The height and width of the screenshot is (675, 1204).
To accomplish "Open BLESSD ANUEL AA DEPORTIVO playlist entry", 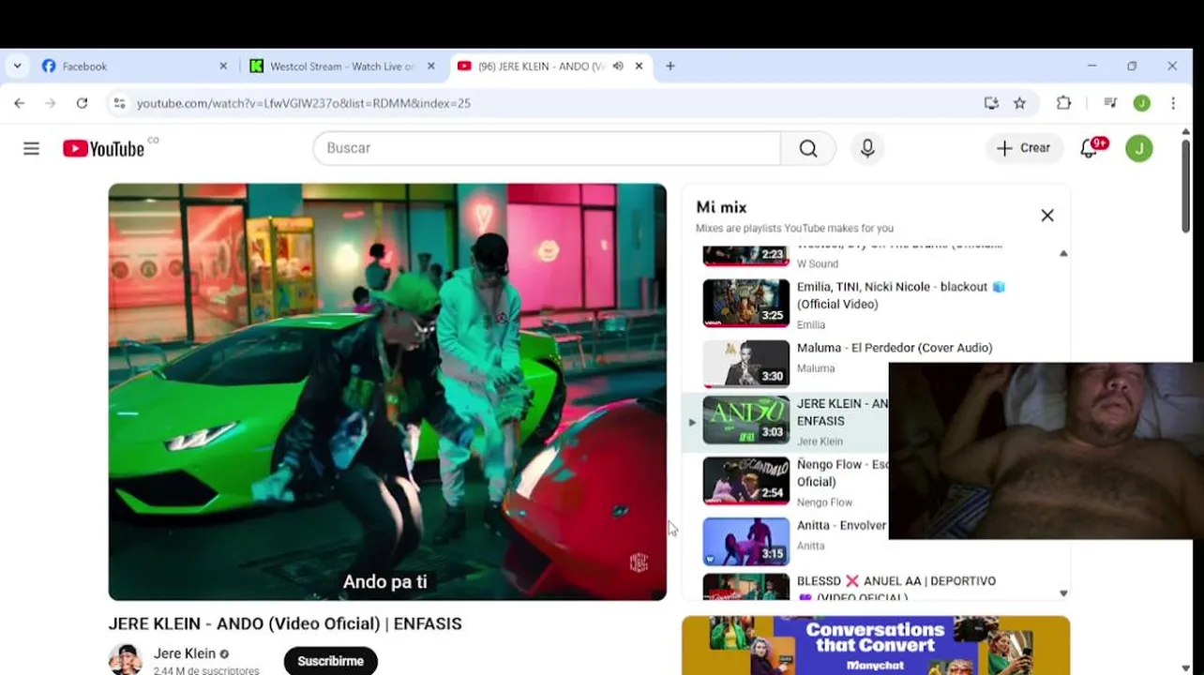I will coord(876,588).
